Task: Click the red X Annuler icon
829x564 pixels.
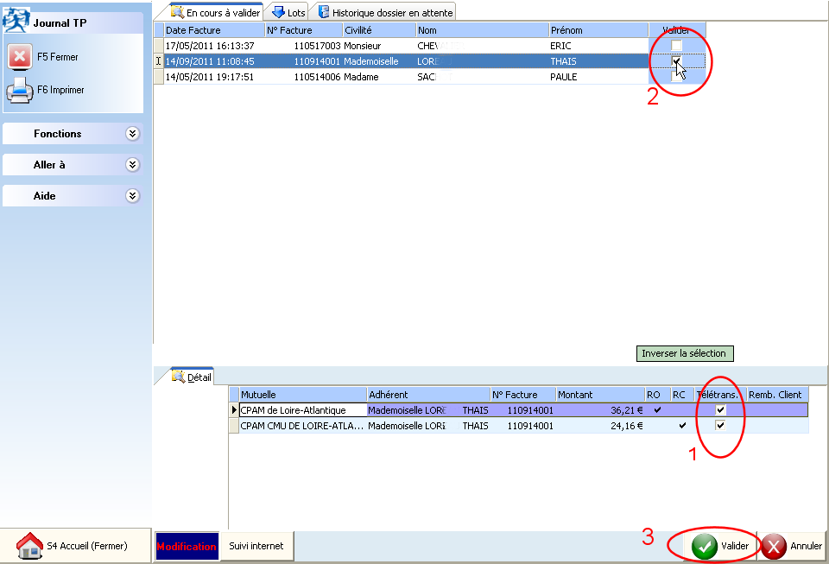Action: [774, 546]
